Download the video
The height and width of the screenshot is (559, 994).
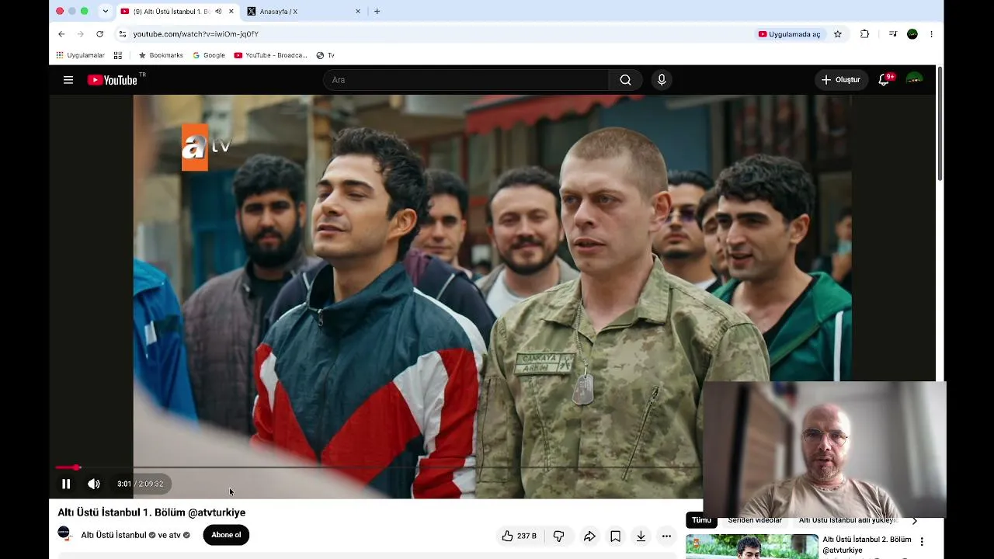click(x=641, y=536)
